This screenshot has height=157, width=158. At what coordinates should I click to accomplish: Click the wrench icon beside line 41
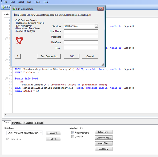pos(6,78)
